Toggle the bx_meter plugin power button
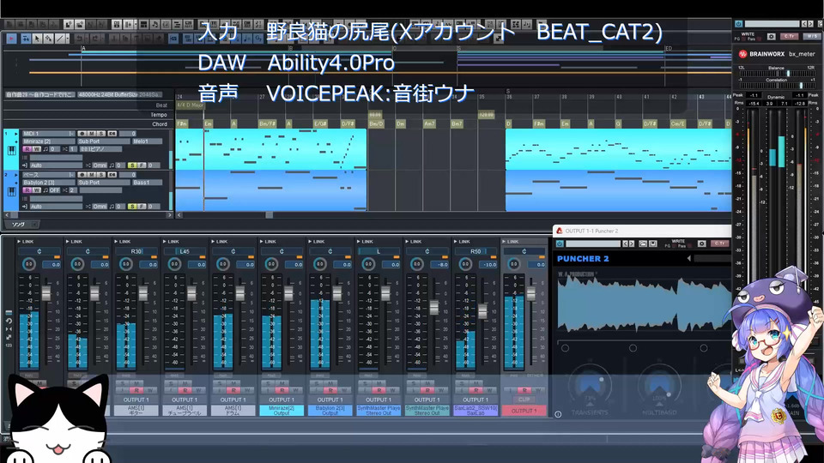Viewport: 824px width, 463px height. pos(738,24)
